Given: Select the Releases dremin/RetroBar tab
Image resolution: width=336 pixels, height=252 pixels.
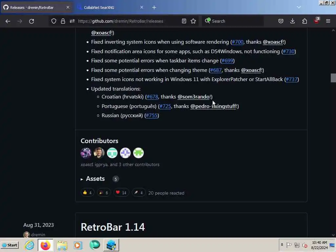Looking at the screenshot, I should tap(36, 8).
